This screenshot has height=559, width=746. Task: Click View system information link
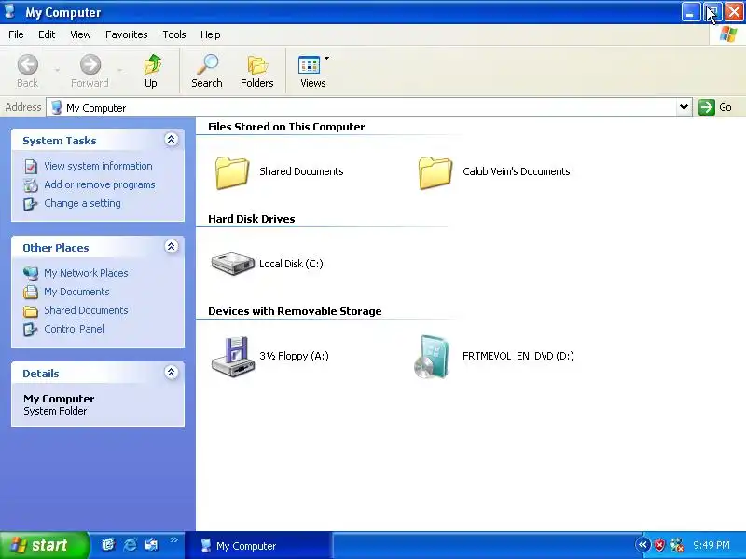tap(98, 166)
